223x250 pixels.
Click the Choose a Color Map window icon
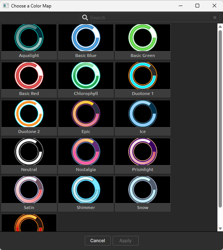tap(6, 6)
